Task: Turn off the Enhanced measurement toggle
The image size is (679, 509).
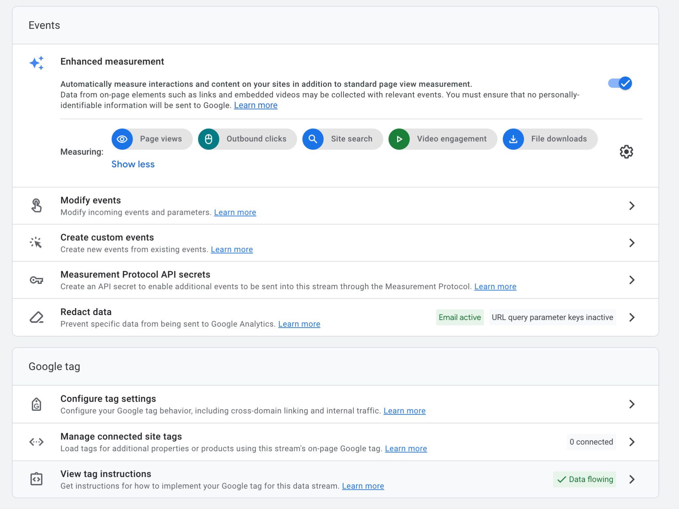Action: click(620, 83)
